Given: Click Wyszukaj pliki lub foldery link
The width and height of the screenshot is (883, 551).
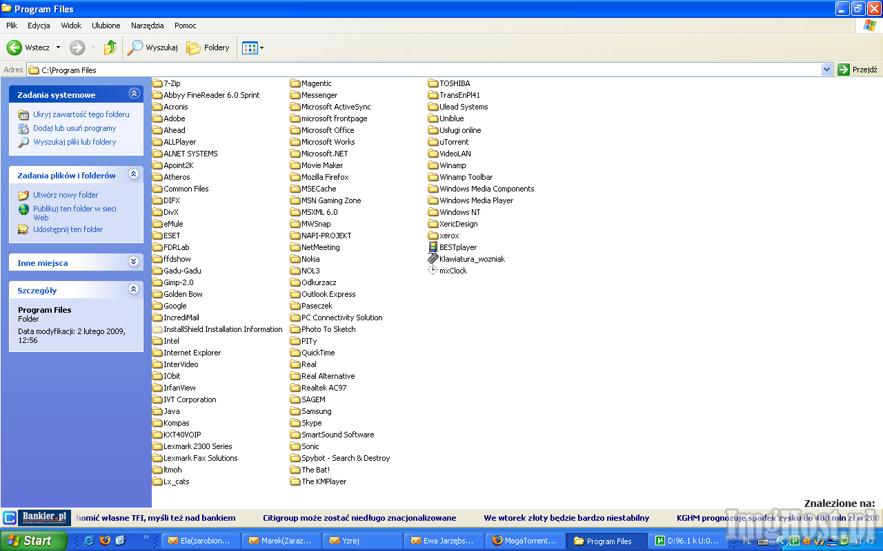Looking at the screenshot, I should pyautogui.click(x=75, y=142).
